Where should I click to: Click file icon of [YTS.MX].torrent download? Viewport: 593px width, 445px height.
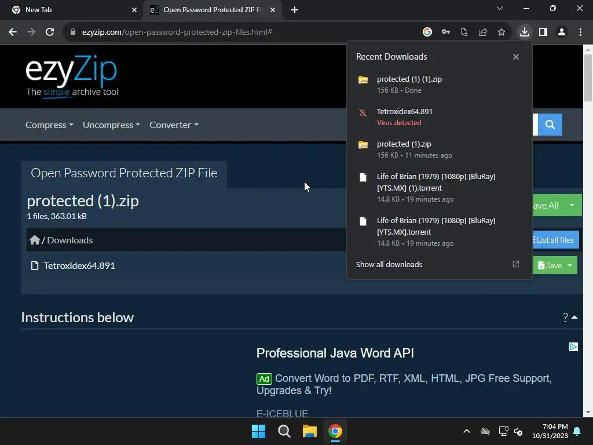click(x=363, y=221)
